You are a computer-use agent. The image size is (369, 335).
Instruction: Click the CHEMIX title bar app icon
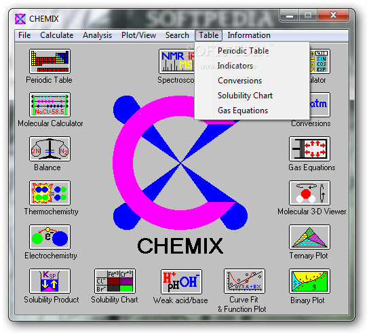[20, 19]
